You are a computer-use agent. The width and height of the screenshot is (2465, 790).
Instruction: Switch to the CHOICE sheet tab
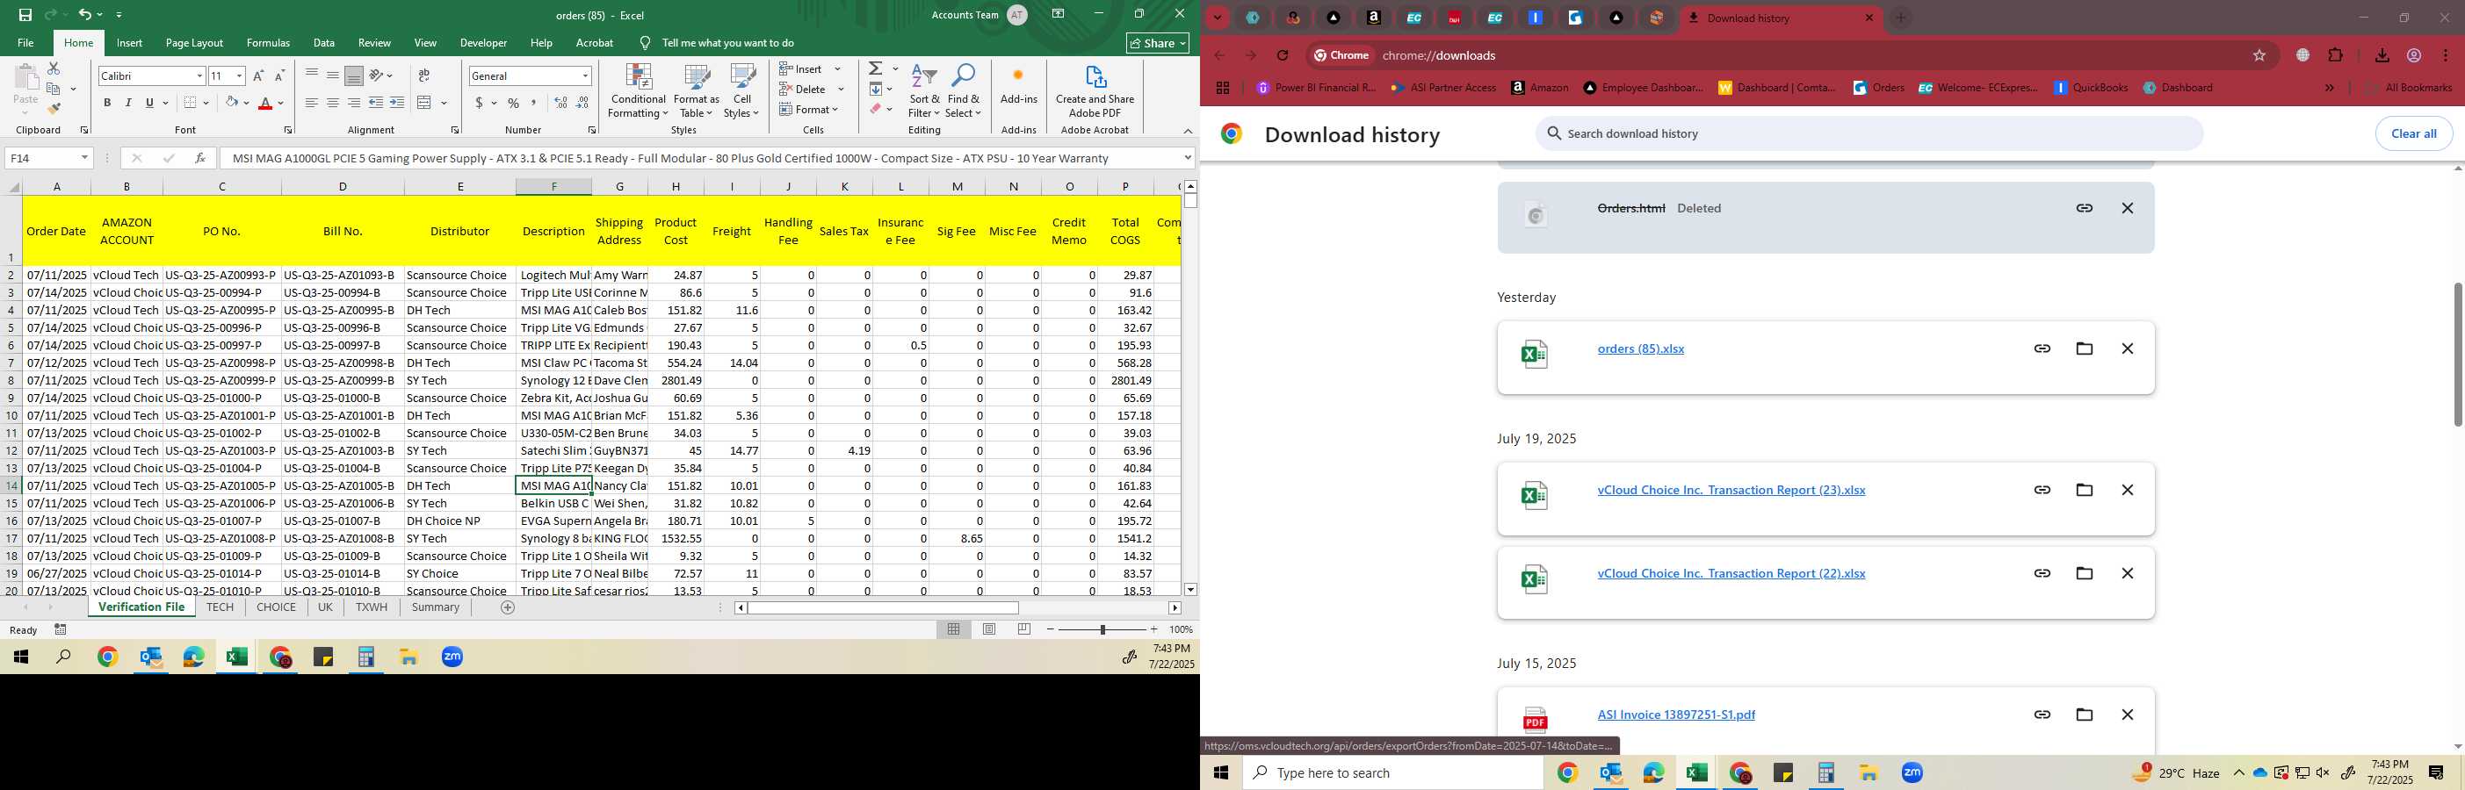point(277,607)
